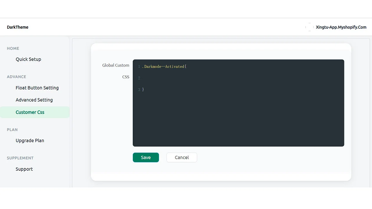The image size is (372, 209).
Task: Select the Customer Css section
Action: [30, 112]
